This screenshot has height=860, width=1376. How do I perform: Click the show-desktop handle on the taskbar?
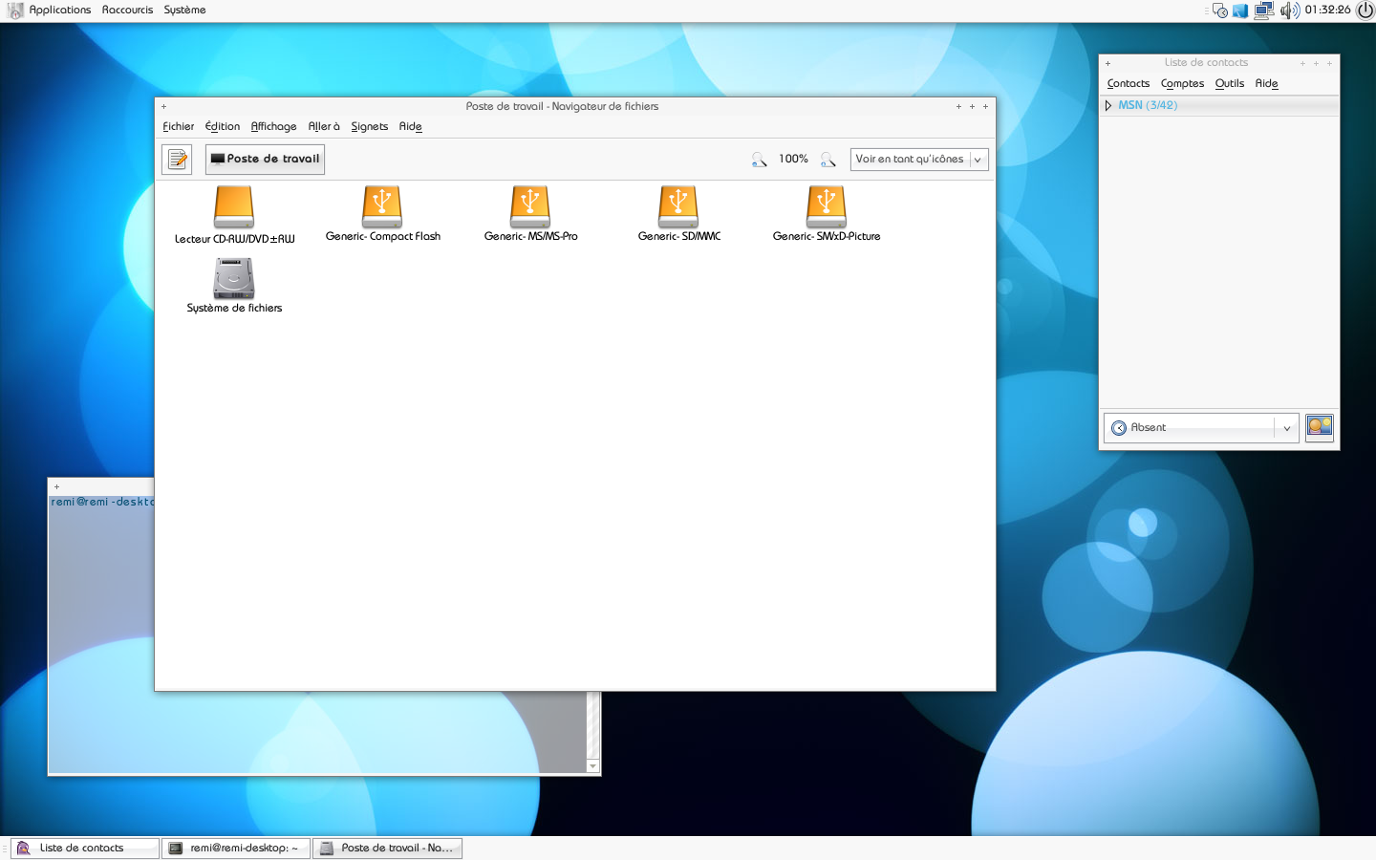pyautogui.click(x=4, y=848)
